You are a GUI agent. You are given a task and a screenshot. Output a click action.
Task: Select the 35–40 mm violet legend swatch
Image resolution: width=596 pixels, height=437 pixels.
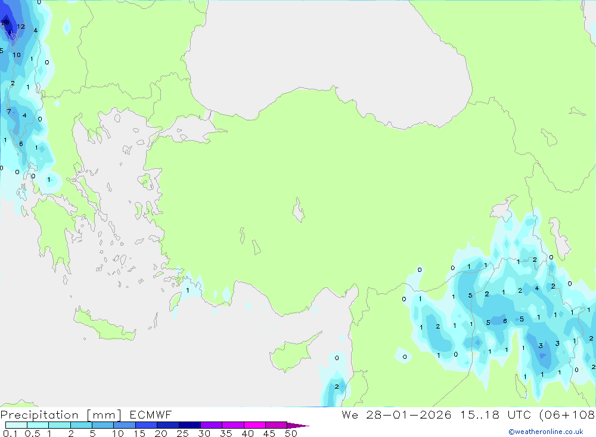point(233,425)
